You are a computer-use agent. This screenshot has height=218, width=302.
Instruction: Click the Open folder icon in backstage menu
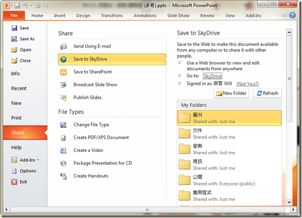point(14,50)
